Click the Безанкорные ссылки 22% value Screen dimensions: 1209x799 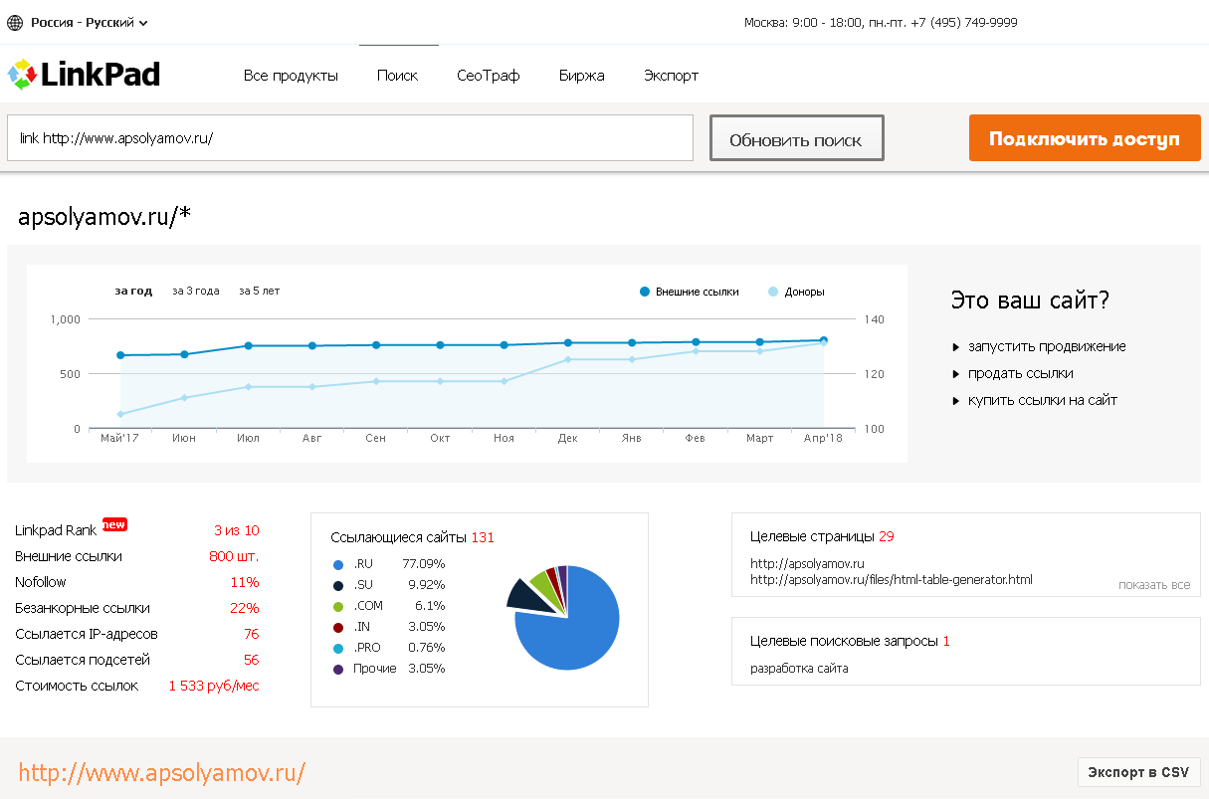(x=245, y=609)
